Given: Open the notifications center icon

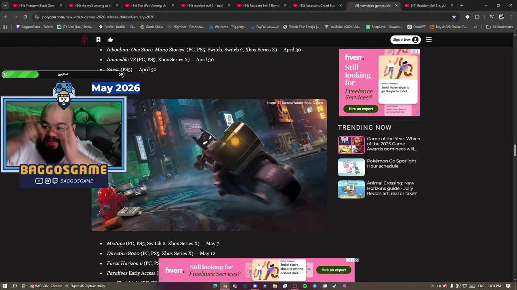Looking at the screenshot, I should click(509, 286).
